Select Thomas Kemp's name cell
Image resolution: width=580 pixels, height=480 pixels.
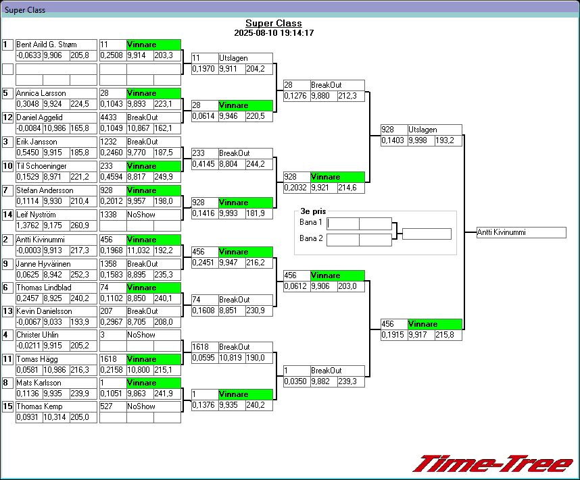[55, 406]
